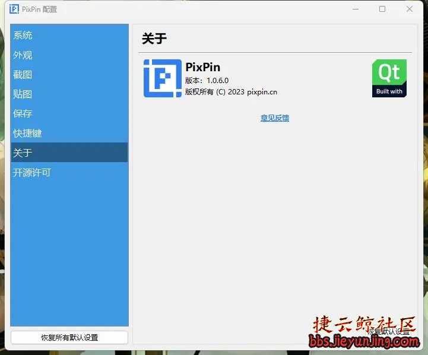Switch to the 外观 section
The width and height of the screenshot is (428, 355).
pyautogui.click(x=69, y=55)
